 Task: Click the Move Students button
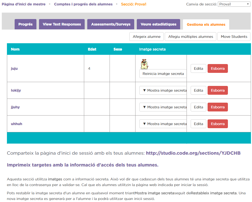pyautogui.click(x=234, y=37)
